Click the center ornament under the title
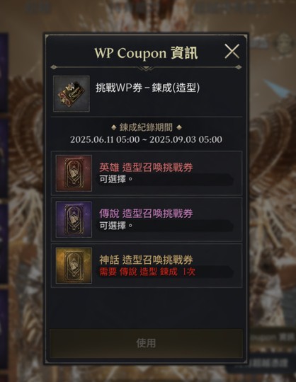296x382 pixels. coord(146,68)
